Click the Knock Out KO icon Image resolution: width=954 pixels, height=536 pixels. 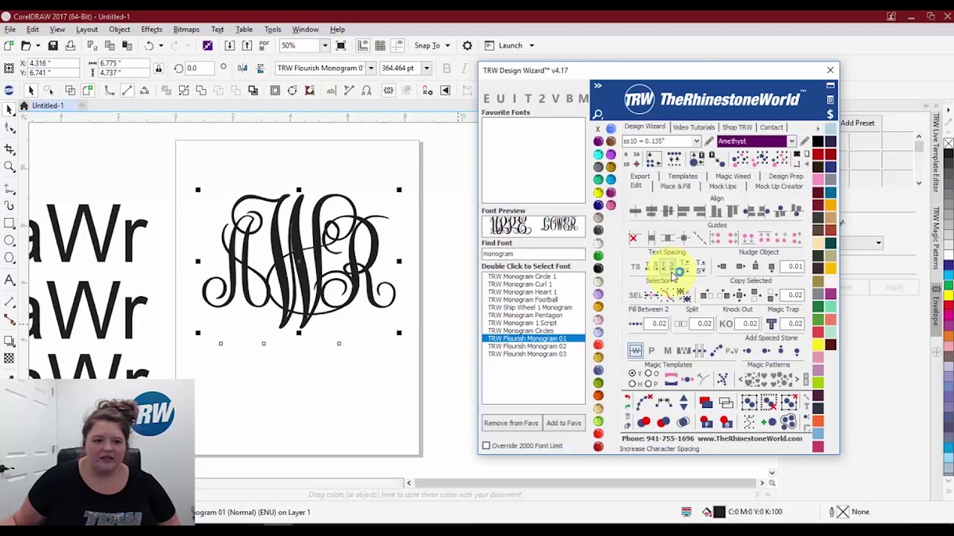[726, 324]
